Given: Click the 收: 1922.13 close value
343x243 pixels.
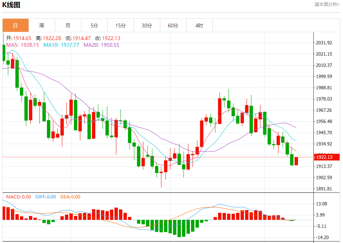Looking at the screenshot, I should [108, 38].
